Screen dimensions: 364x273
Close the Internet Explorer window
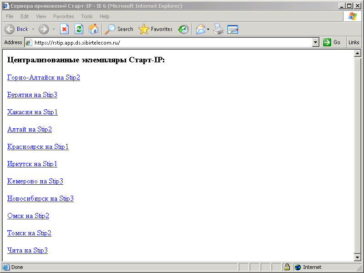click(x=357, y=6)
